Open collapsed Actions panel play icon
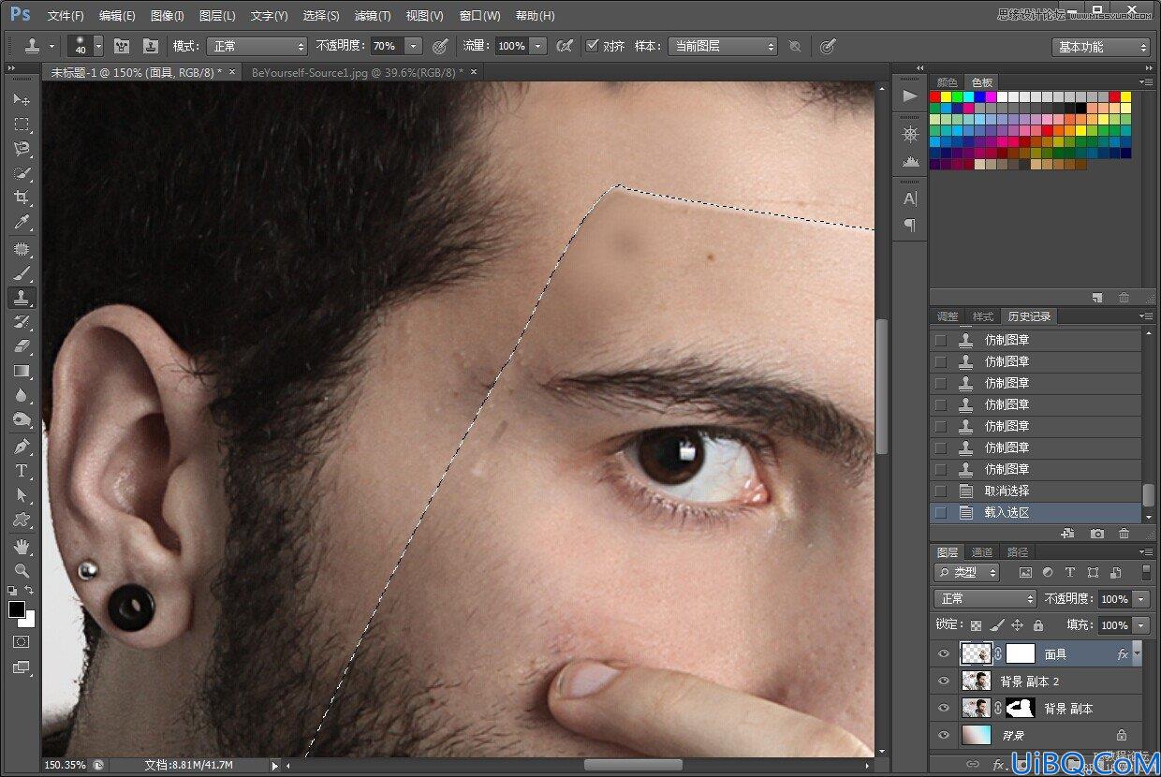Image resolution: width=1161 pixels, height=777 pixels. coord(910,95)
